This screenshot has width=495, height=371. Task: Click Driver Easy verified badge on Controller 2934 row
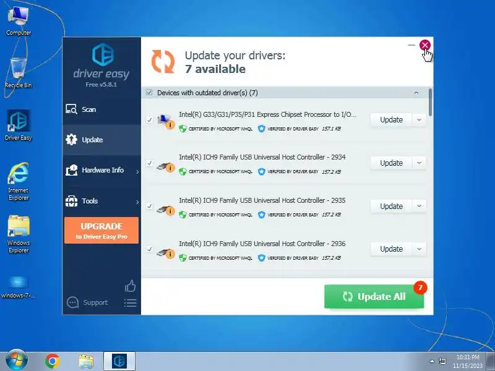pos(261,172)
